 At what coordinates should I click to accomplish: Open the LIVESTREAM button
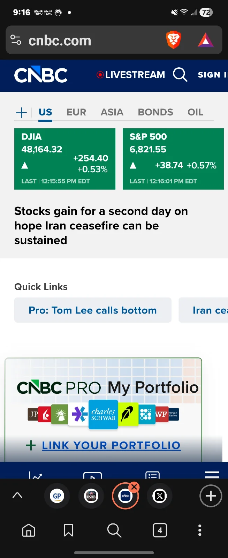click(x=131, y=75)
